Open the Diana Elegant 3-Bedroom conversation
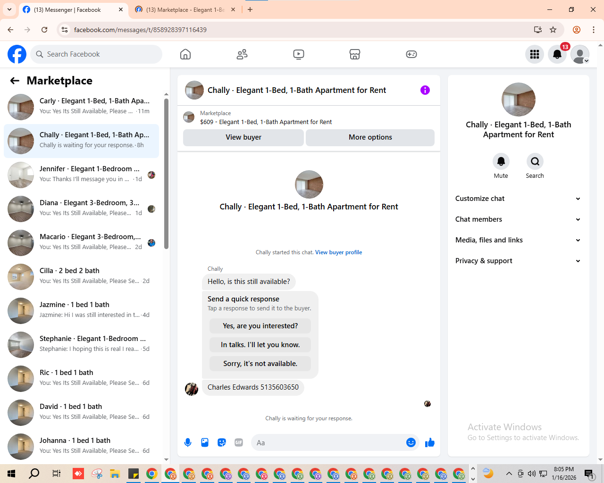 pyautogui.click(x=81, y=209)
